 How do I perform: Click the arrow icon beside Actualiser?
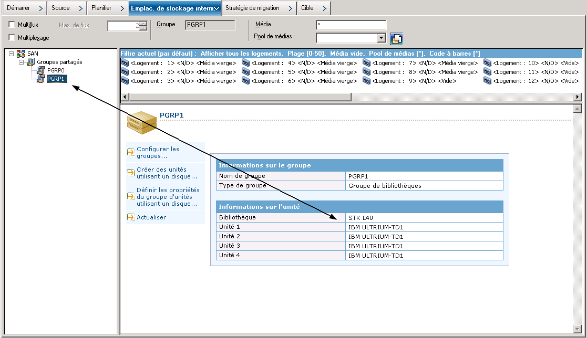click(x=130, y=217)
